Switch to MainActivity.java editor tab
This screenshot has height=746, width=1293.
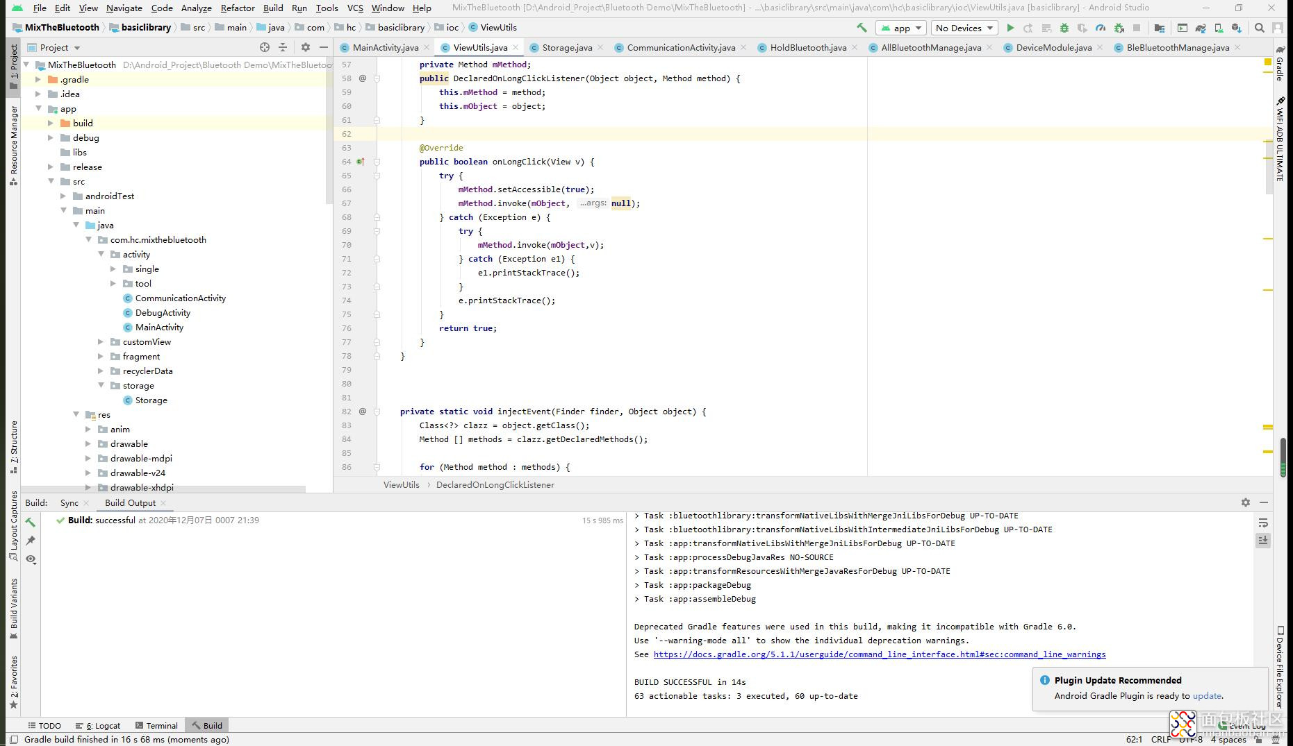[x=386, y=47]
